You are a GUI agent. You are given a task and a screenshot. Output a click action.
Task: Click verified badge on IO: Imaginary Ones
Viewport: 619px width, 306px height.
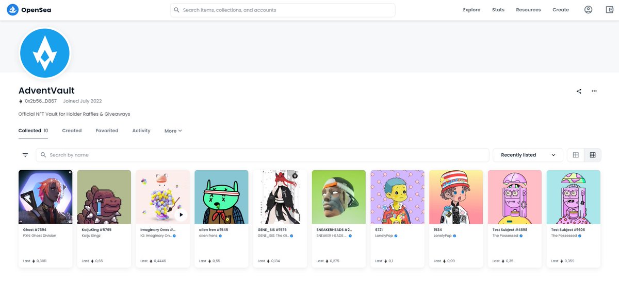click(174, 236)
